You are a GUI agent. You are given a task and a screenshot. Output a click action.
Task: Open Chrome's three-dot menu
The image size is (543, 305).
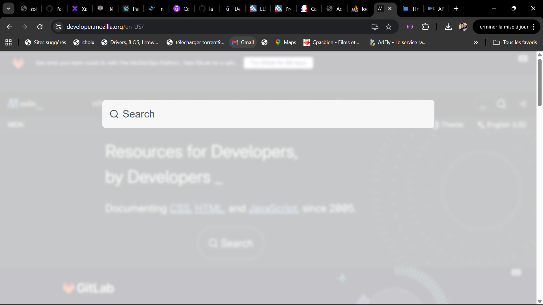[x=534, y=27]
